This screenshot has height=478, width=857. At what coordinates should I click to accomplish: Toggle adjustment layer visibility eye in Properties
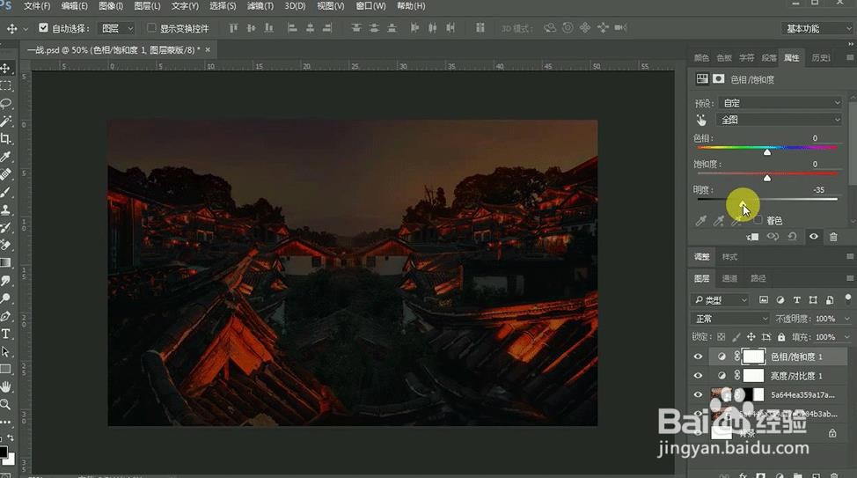click(x=813, y=237)
